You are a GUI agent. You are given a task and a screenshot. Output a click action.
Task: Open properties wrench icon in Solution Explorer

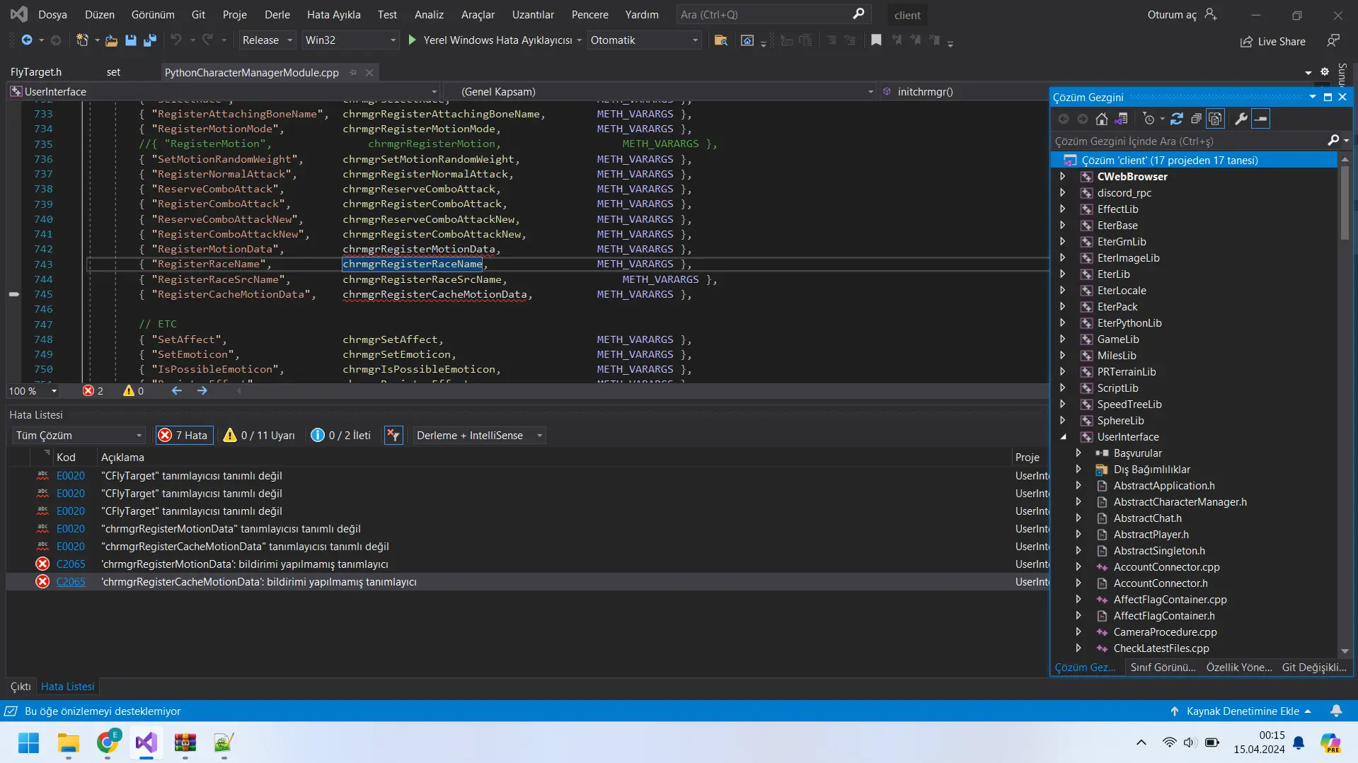(x=1241, y=119)
